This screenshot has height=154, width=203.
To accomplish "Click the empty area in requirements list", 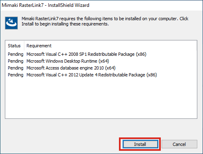I will click(101, 98).
